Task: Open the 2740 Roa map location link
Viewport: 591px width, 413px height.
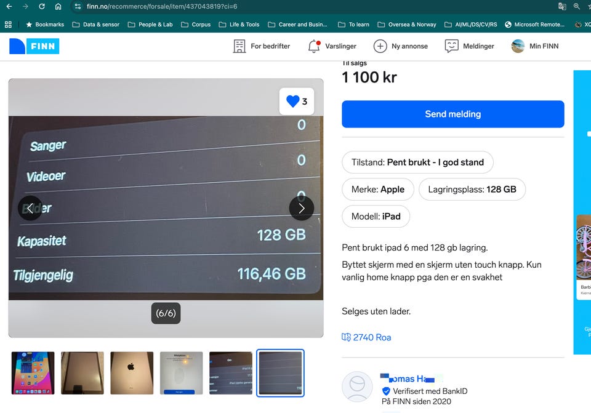Action: point(372,337)
